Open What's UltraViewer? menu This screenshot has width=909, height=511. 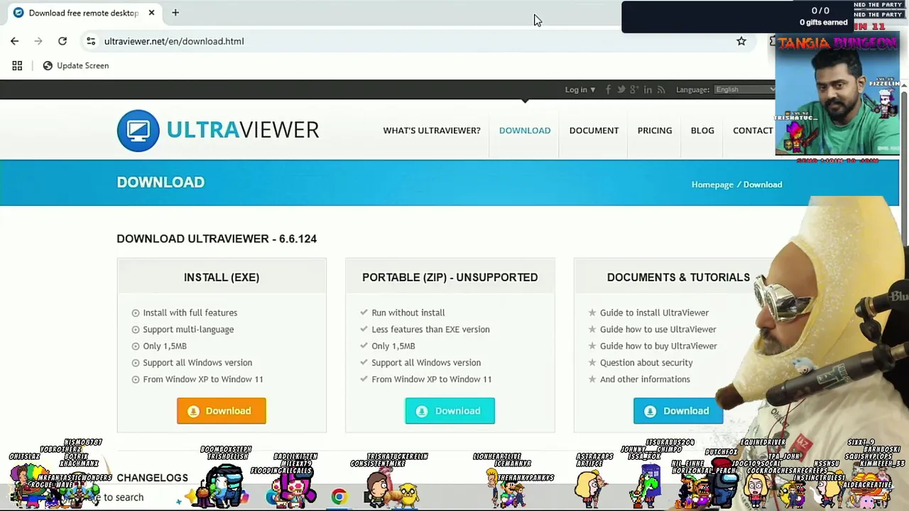click(x=432, y=131)
